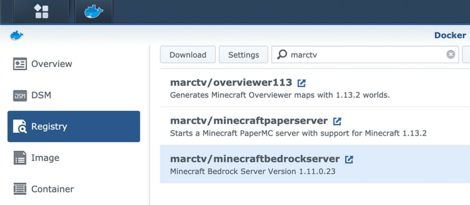Open the Image section

coord(45,158)
